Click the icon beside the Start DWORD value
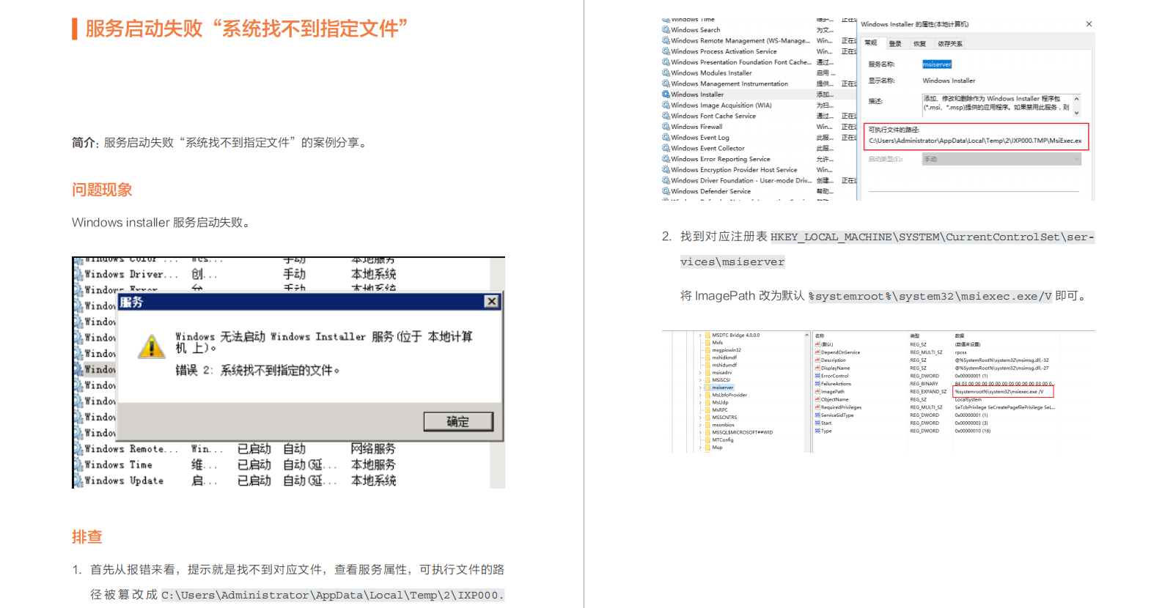 point(817,423)
